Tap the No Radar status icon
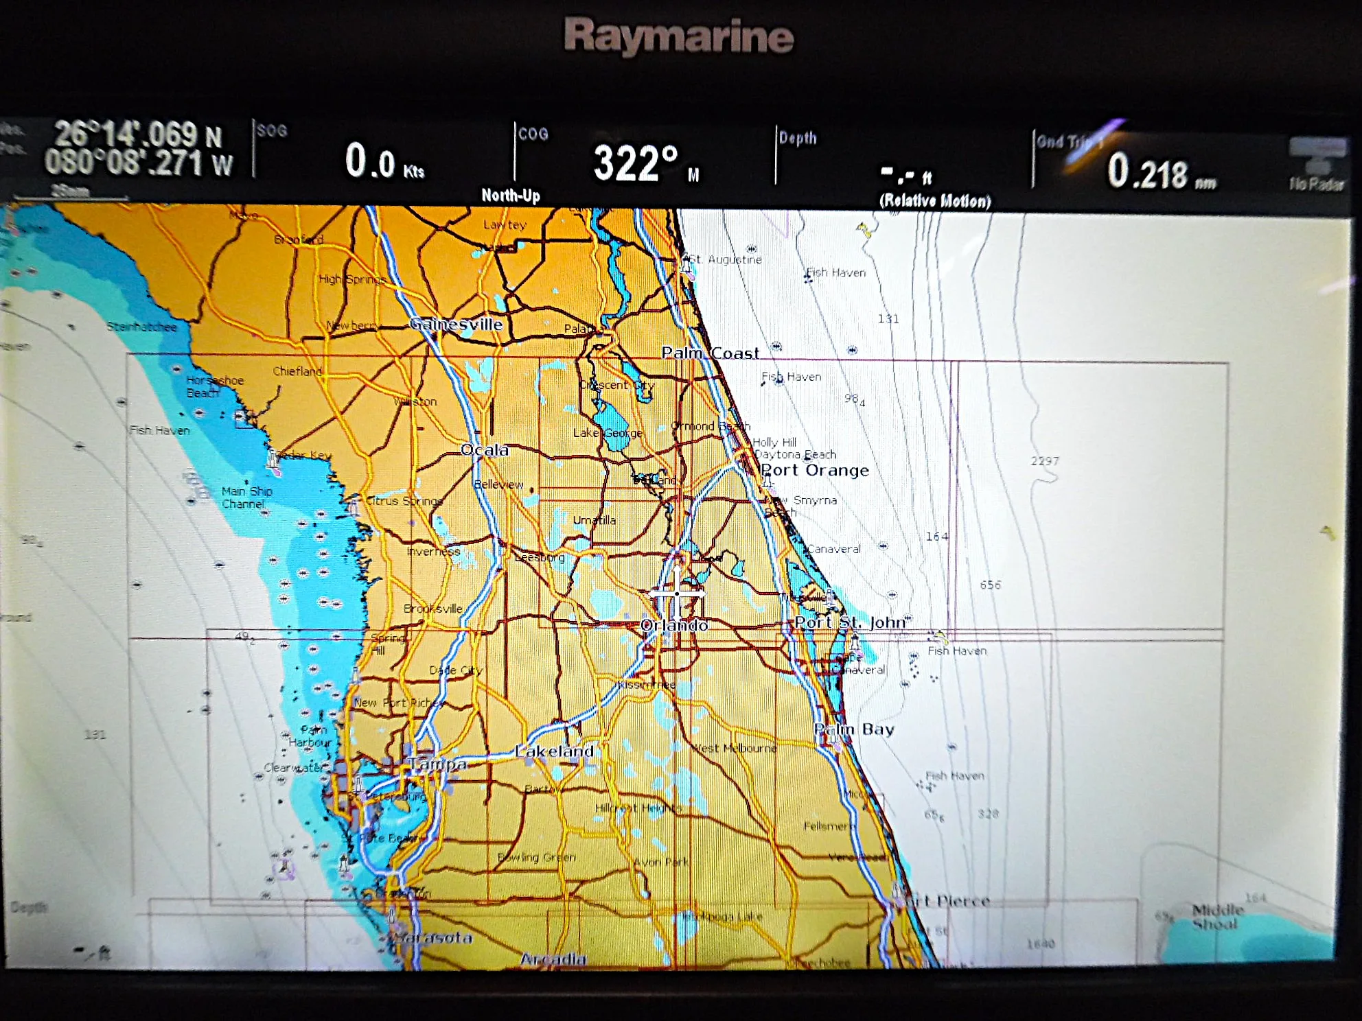Viewport: 1362px width, 1021px height. pyautogui.click(x=1317, y=165)
